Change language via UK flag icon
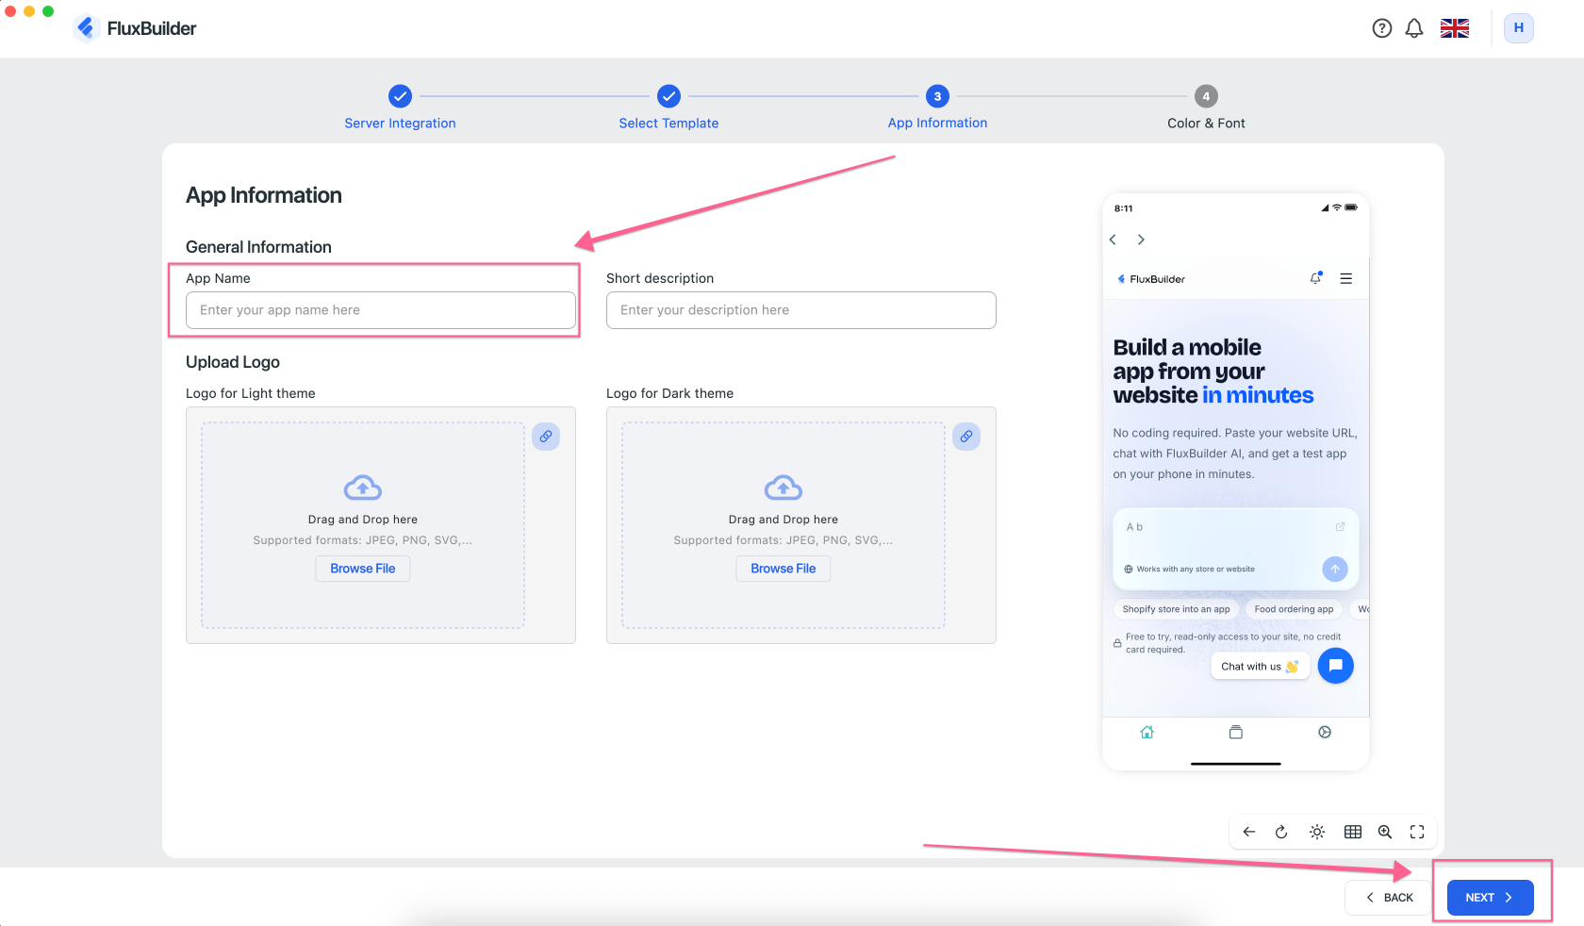This screenshot has height=926, width=1584. click(1454, 28)
